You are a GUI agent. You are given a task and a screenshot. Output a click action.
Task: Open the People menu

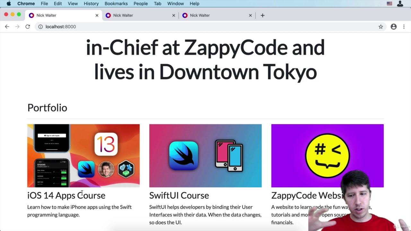141,4
